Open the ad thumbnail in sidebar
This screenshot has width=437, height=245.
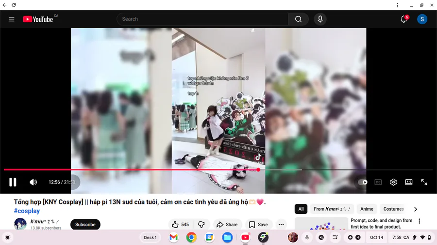pyautogui.click(x=321, y=224)
